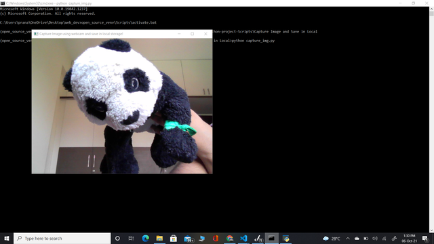434x244 pixels.
Task: Close the cmd.exe window
Action: coord(427,3)
